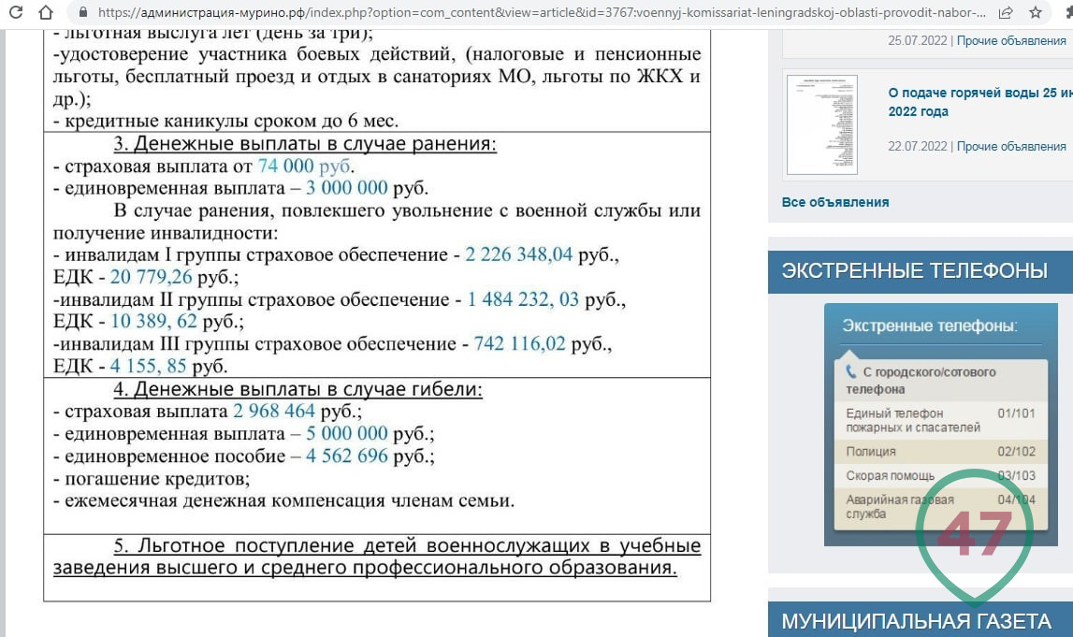
Task: View all announcements via 'Все объявления'
Action: (834, 202)
